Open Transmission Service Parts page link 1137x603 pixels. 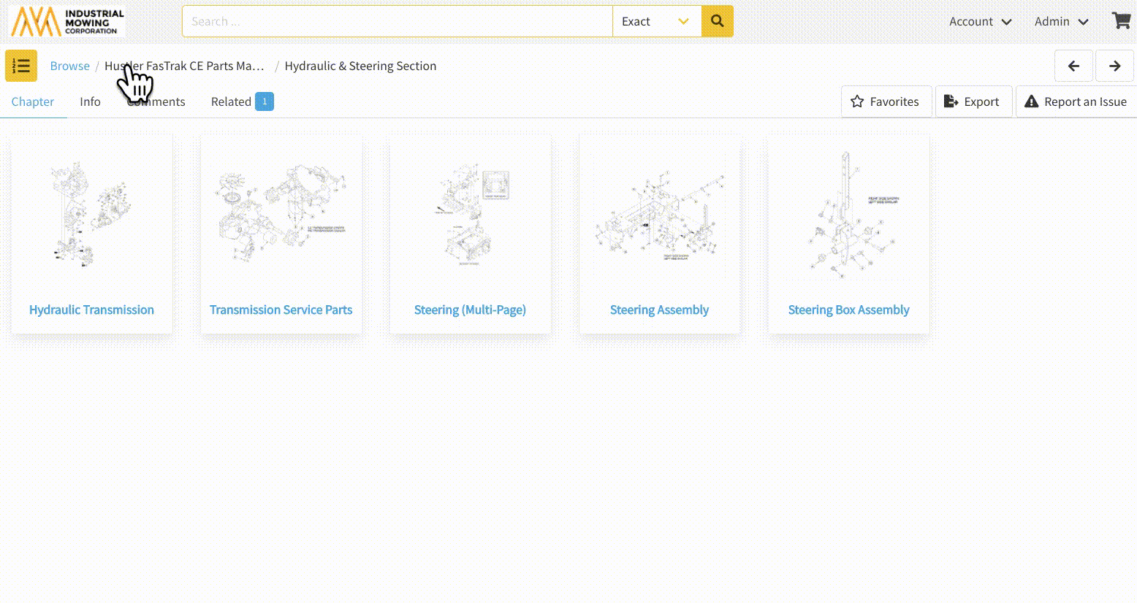tap(281, 310)
